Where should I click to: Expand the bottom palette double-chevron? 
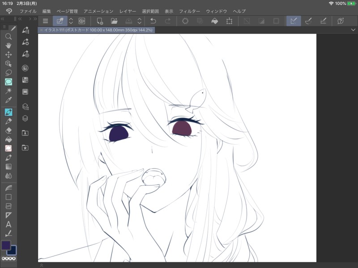point(42,265)
